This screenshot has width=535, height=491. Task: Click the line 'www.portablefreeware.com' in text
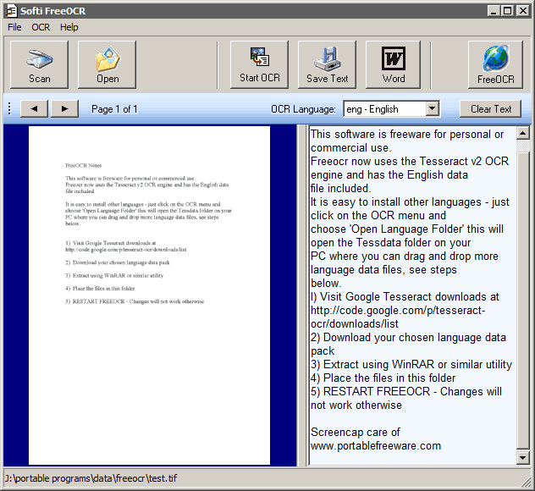tap(376, 446)
